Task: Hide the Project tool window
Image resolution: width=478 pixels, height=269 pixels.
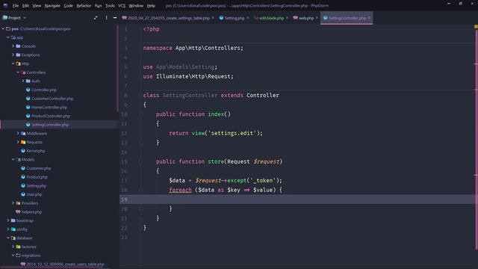Action: (115, 18)
